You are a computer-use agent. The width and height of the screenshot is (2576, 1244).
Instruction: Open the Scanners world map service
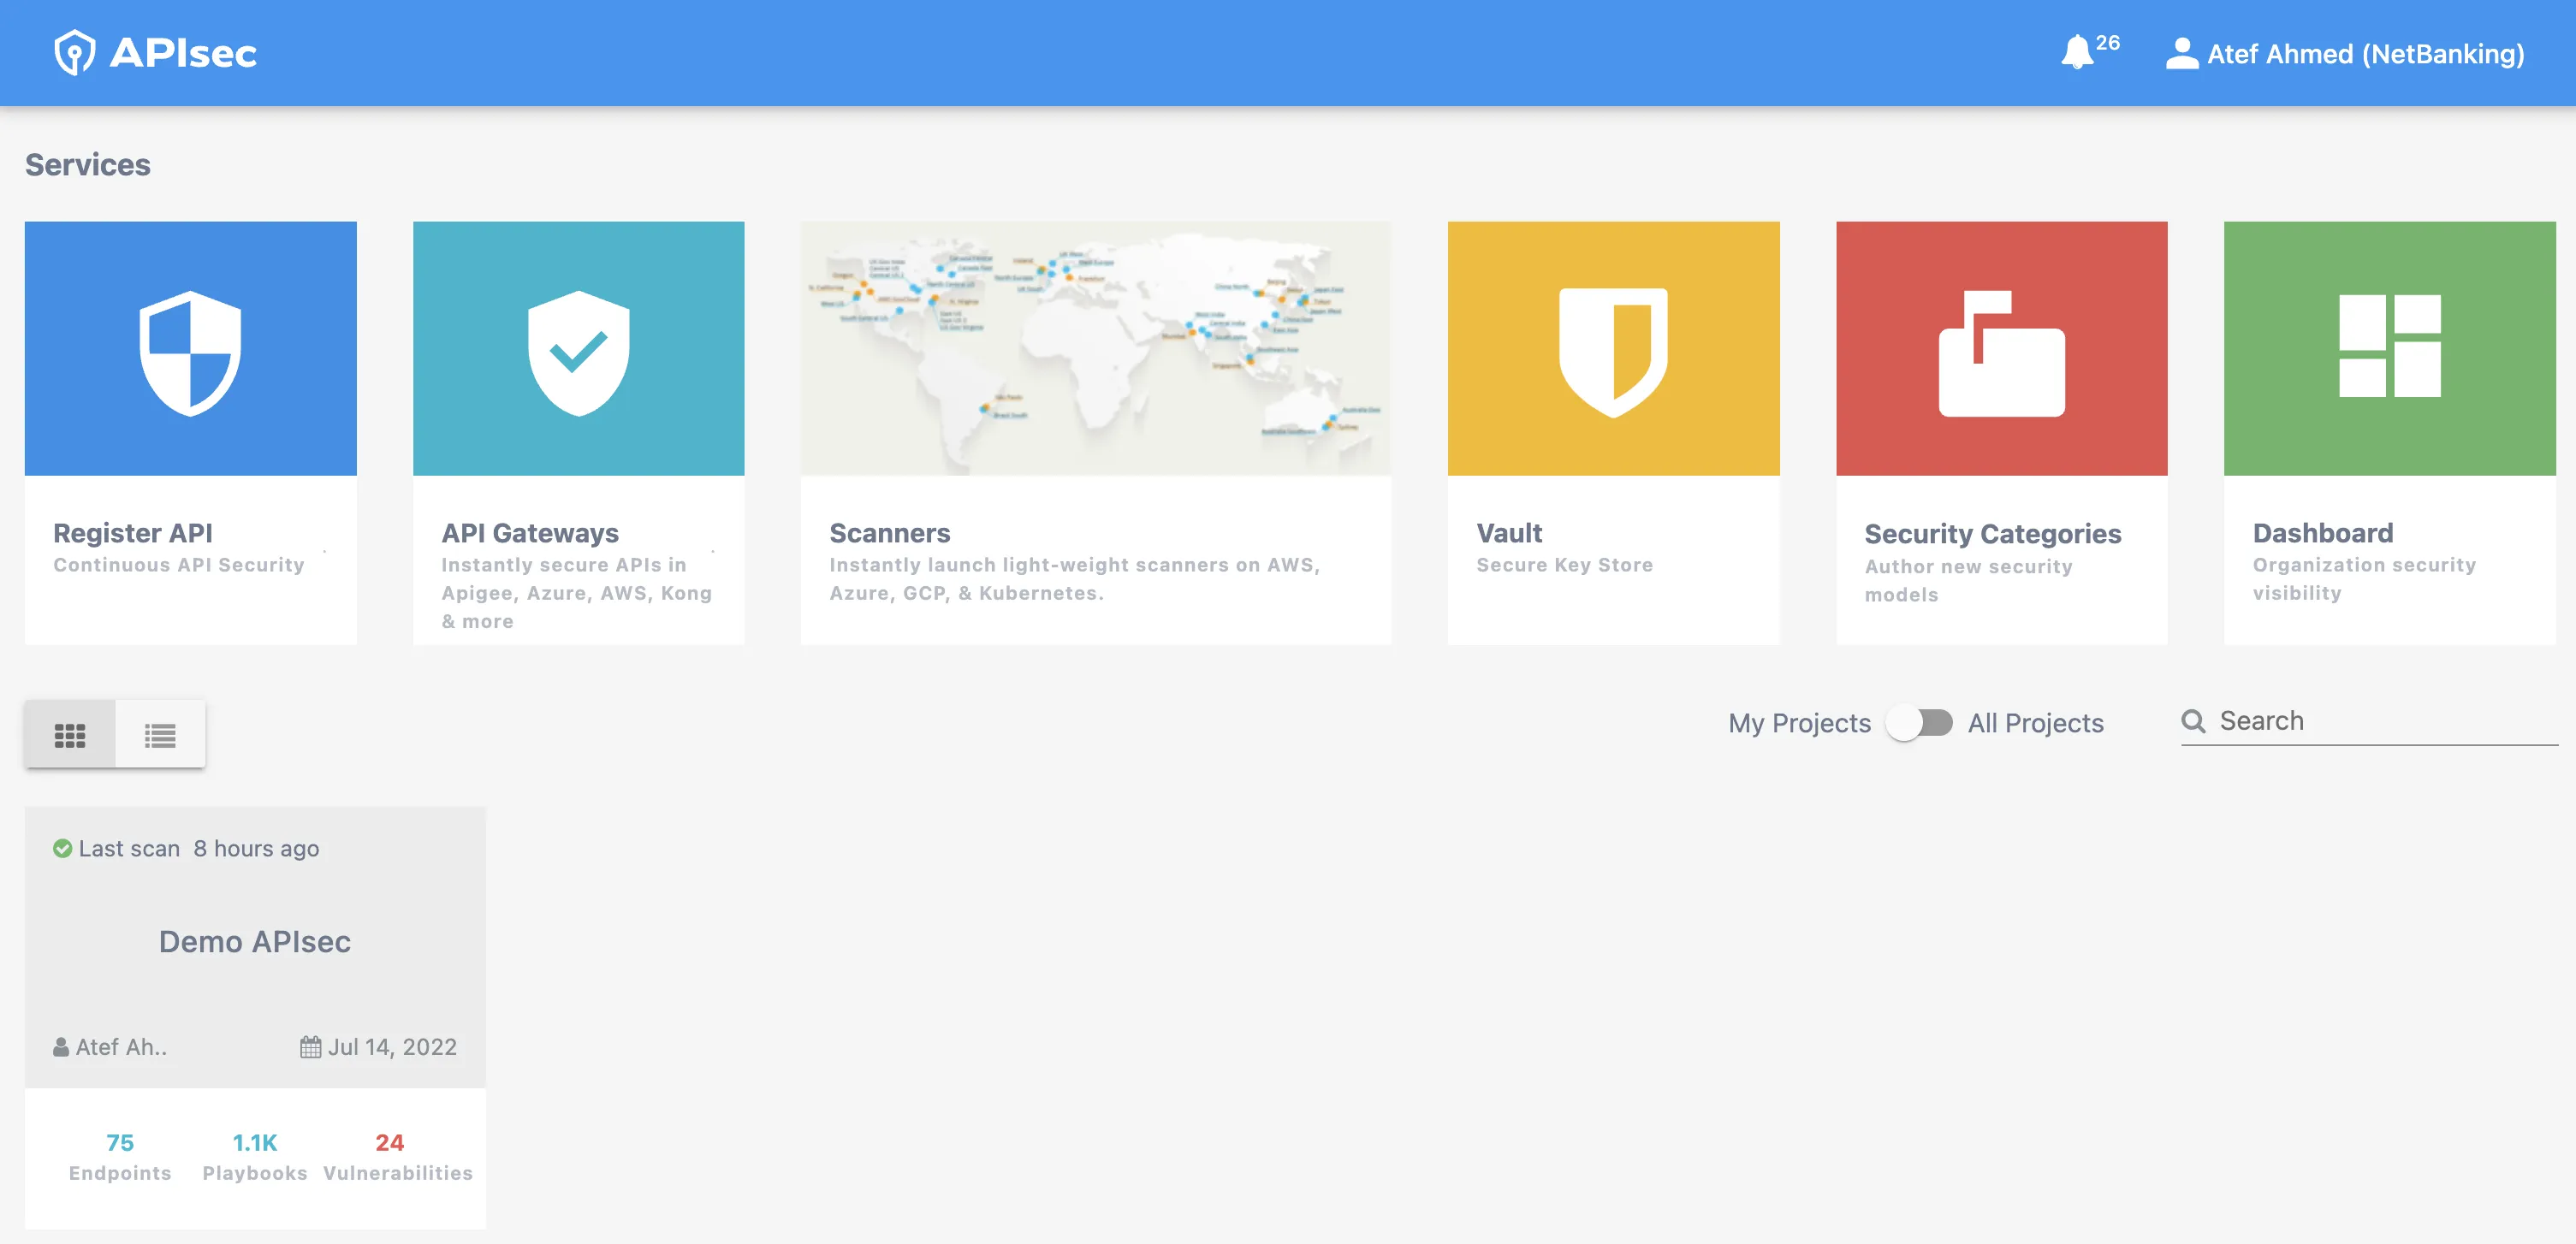[x=1096, y=348]
